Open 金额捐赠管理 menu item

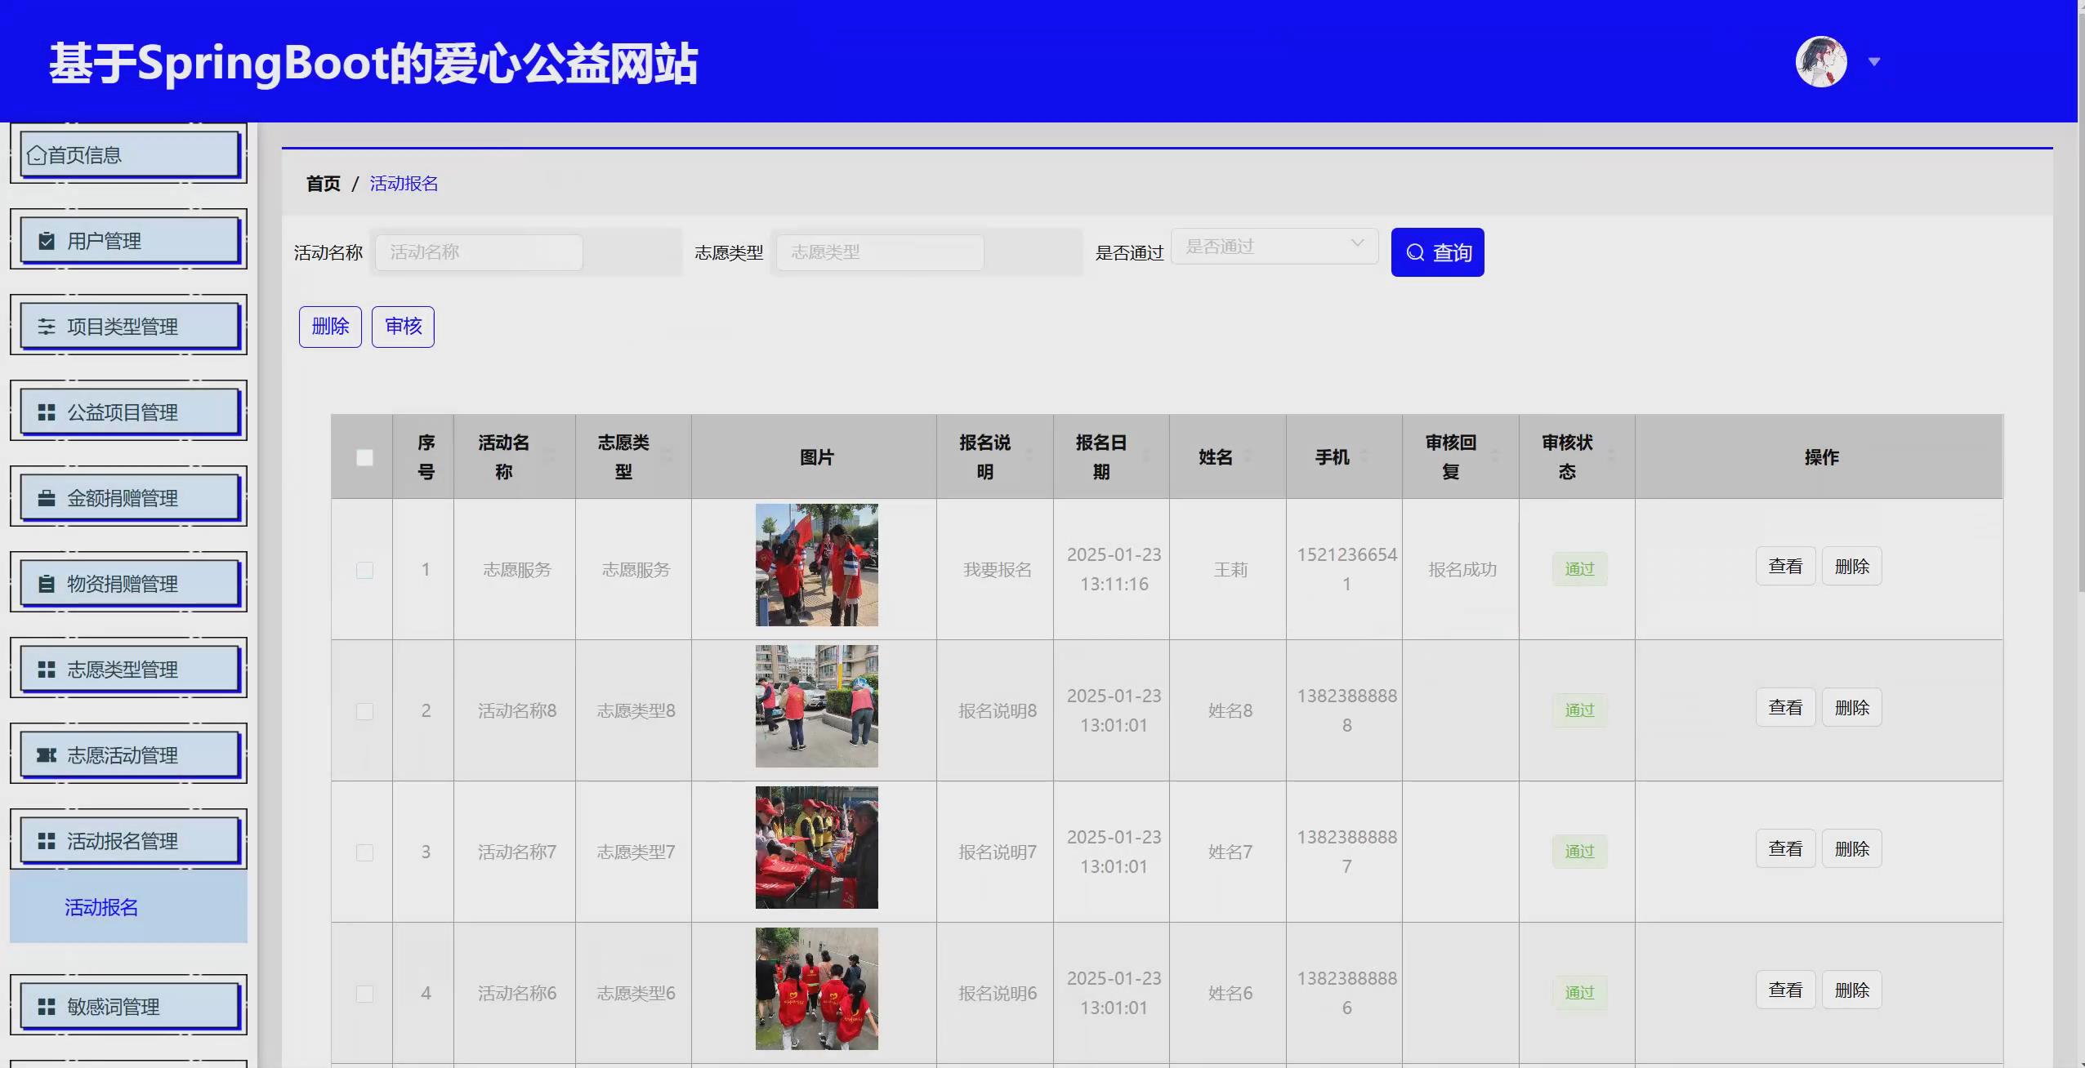129,497
